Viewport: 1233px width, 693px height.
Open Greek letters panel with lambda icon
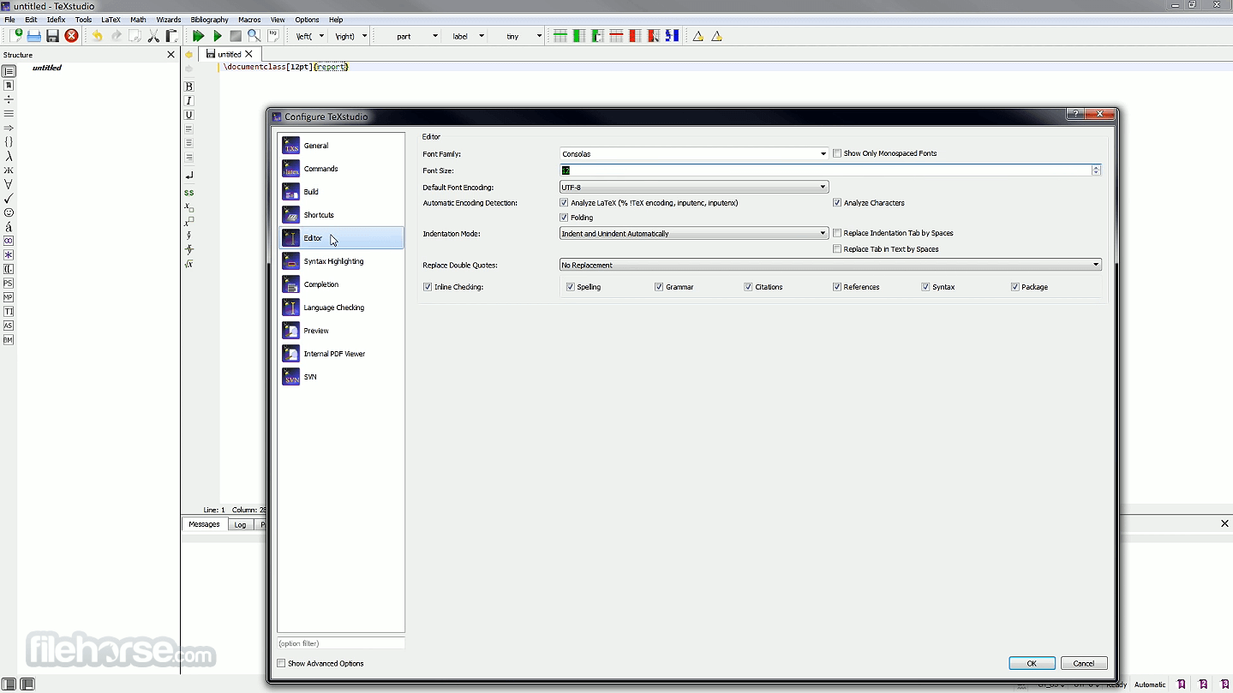click(x=9, y=156)
